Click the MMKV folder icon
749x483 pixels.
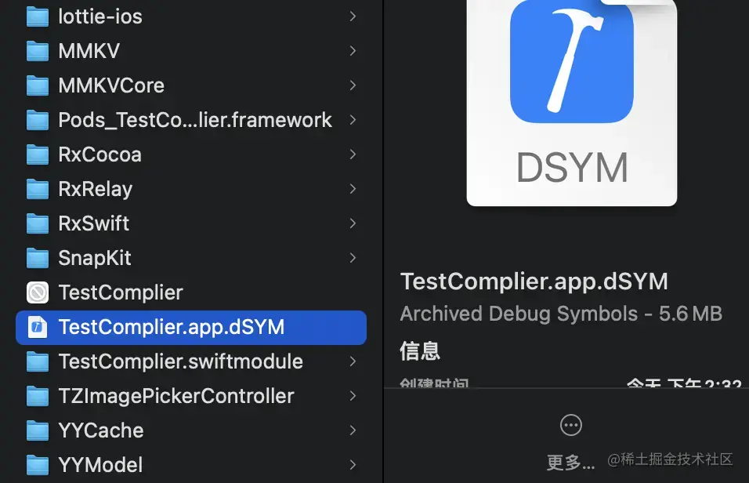click(x=38, y=51)
